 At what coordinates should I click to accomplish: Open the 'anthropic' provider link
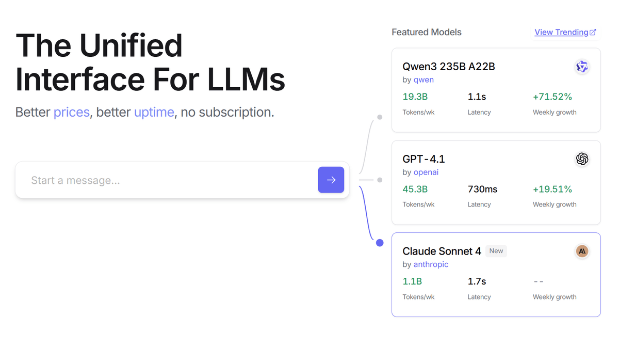(431, 264)
